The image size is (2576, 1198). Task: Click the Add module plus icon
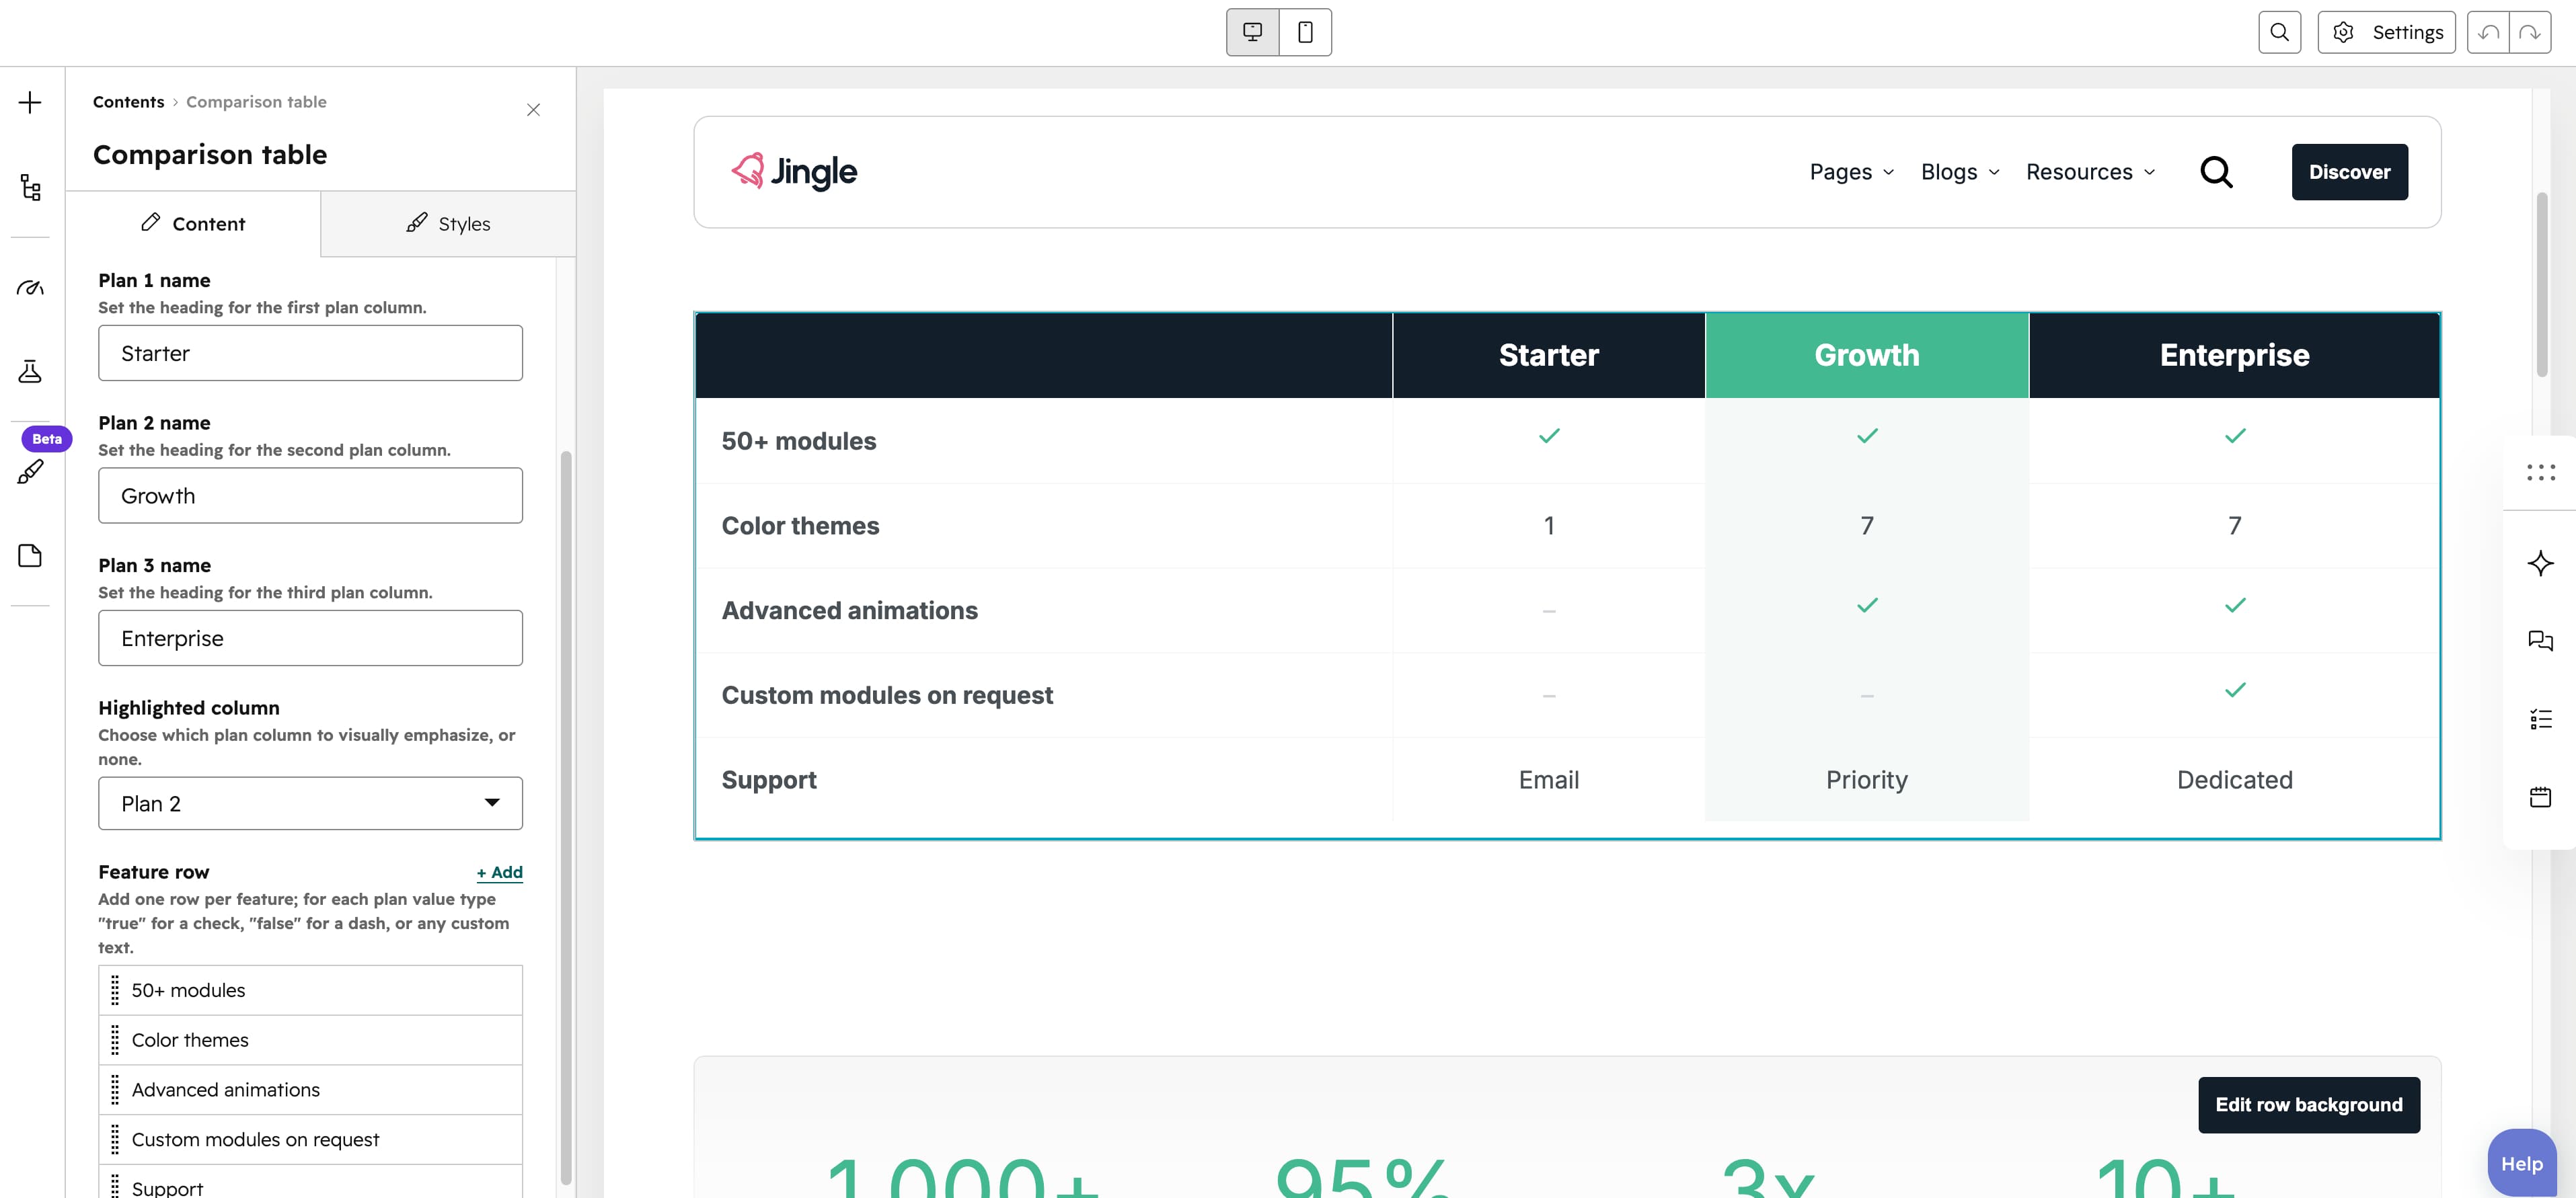click(x=30, y=103)
